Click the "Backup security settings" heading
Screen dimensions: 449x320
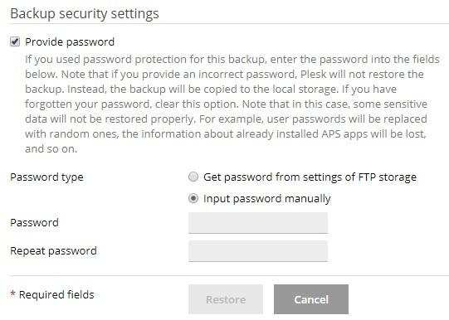tap(85, 14)
